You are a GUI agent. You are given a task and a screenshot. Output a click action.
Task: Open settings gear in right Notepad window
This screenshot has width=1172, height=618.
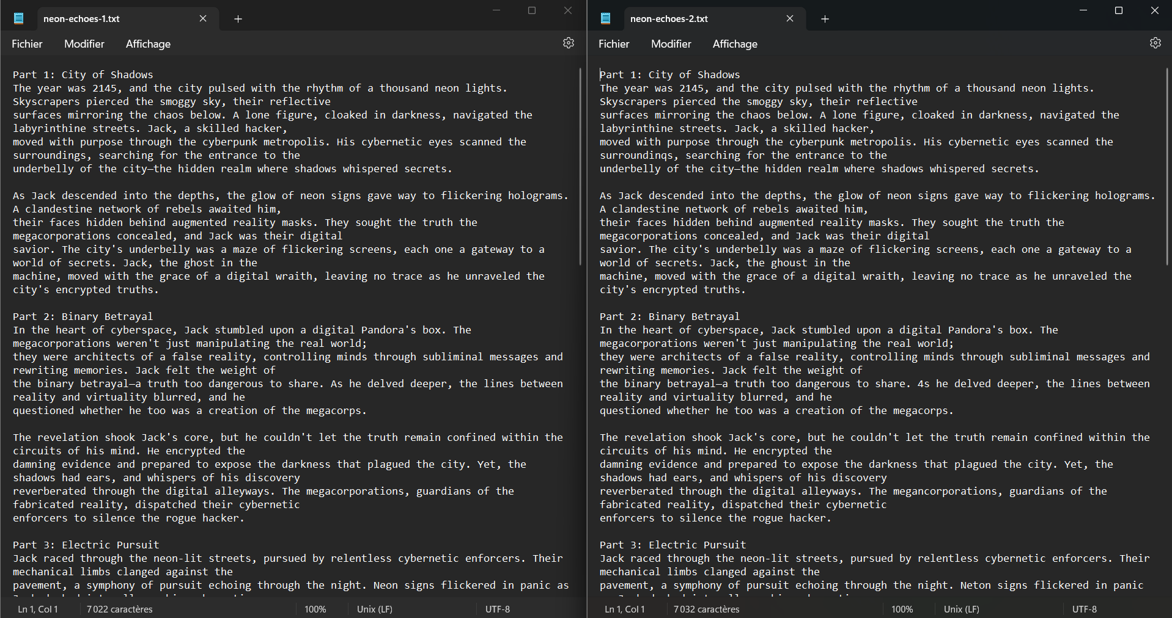tap(1155, 43)
